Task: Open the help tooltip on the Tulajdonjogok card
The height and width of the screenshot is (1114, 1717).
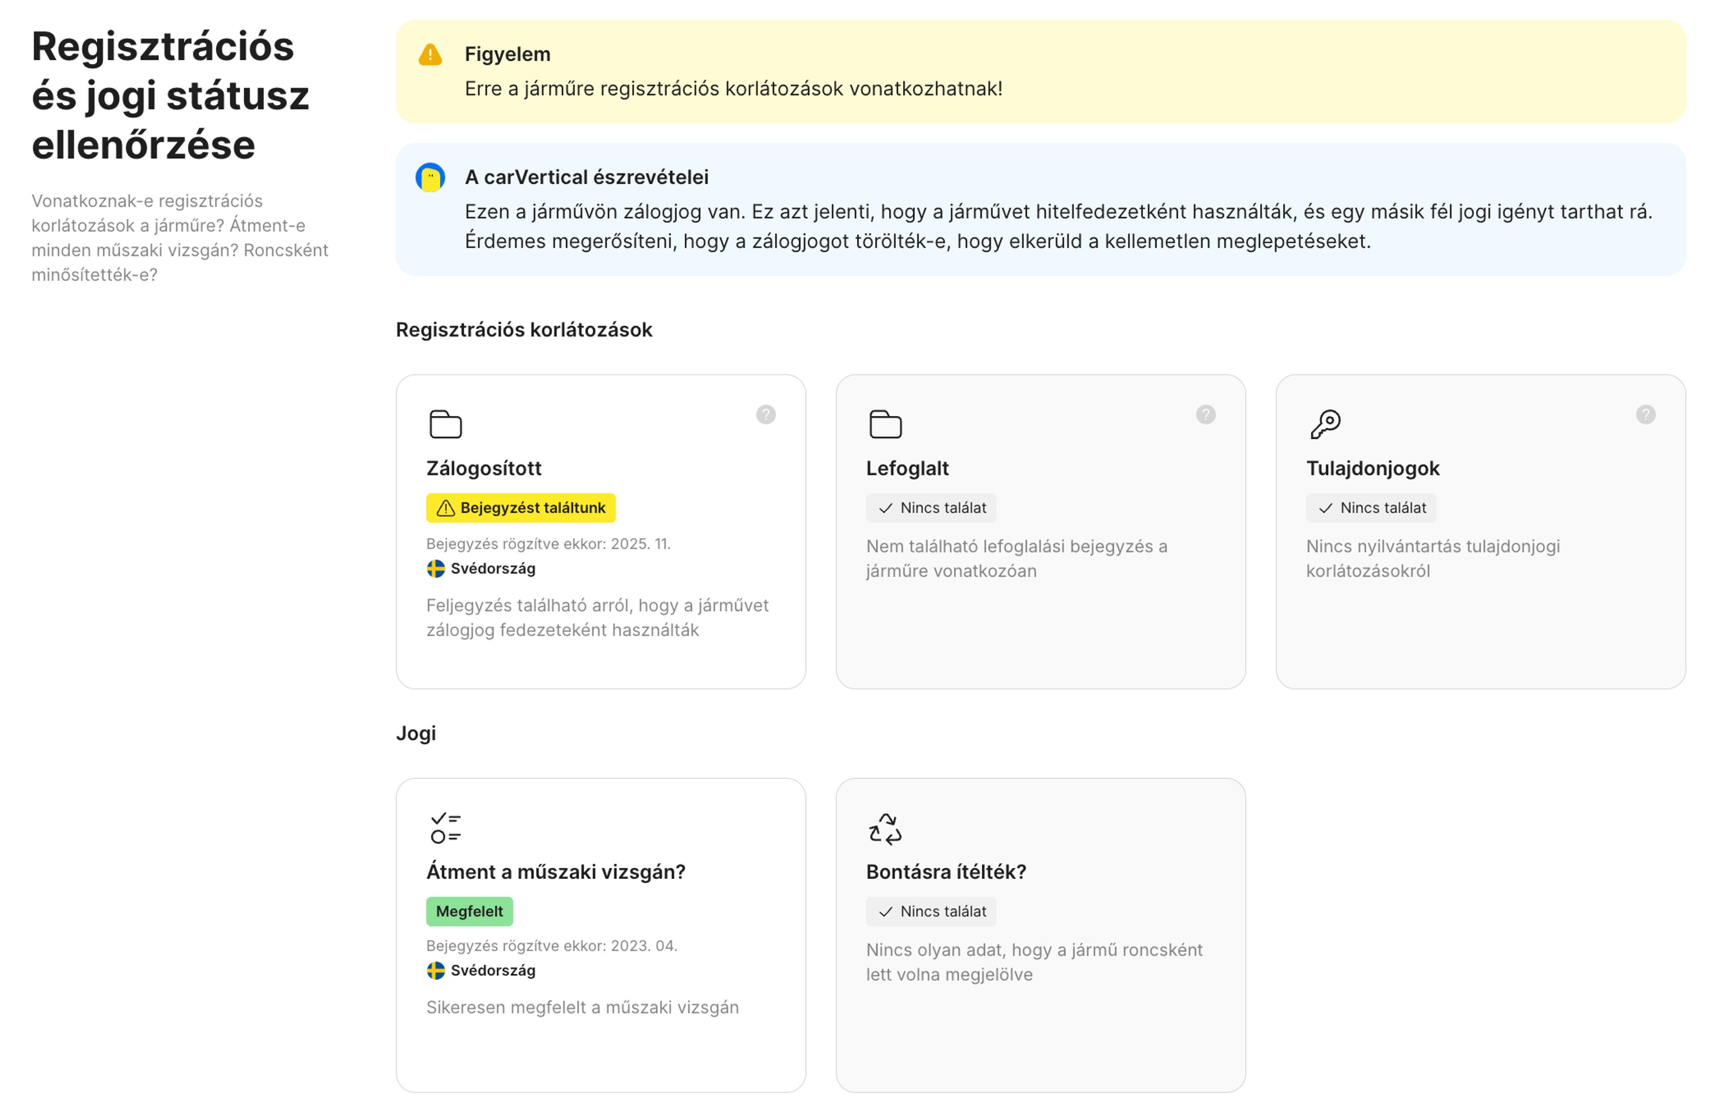Action: pyautogui.click(x=1646, y=415)
